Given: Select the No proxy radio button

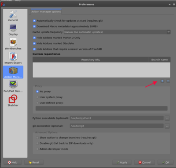Looking at the screenshot, I should (37, 92).
